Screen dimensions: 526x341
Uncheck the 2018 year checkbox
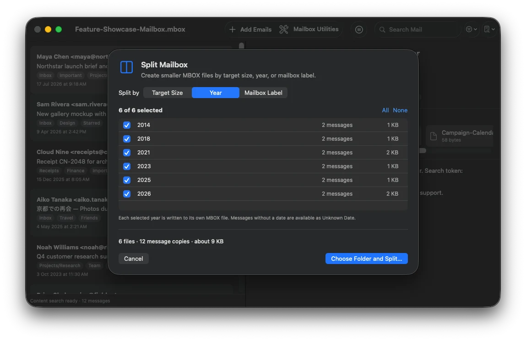tap(127, 139)
